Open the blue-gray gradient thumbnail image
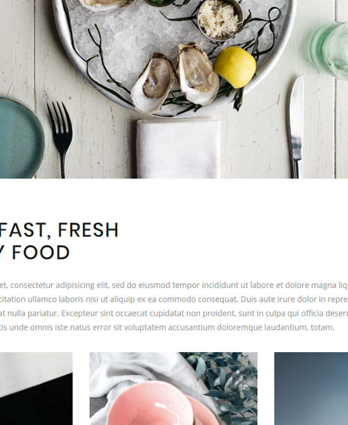This screenshot has width=348, height=425. point(311,388)
